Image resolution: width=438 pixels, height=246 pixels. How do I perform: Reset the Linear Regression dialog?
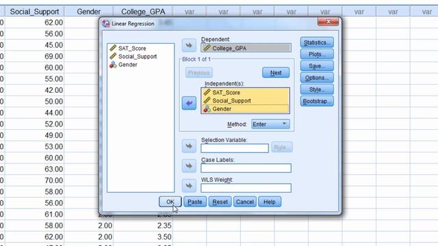pos(220,202)
